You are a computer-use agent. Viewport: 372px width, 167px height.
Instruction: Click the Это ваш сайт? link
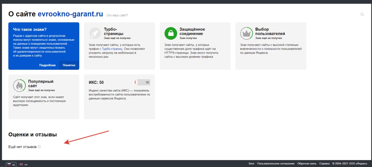[117, 15]
